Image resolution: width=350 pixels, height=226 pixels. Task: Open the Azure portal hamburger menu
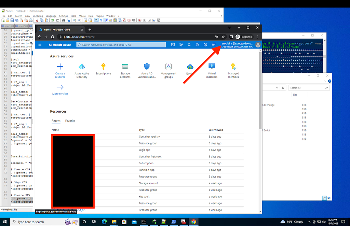[x=40, y=45]
